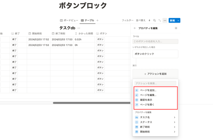This screenshot has width=213, height=140.
Task: Expand the 終了時刻 chevron in menu
Action: [175, 127]
